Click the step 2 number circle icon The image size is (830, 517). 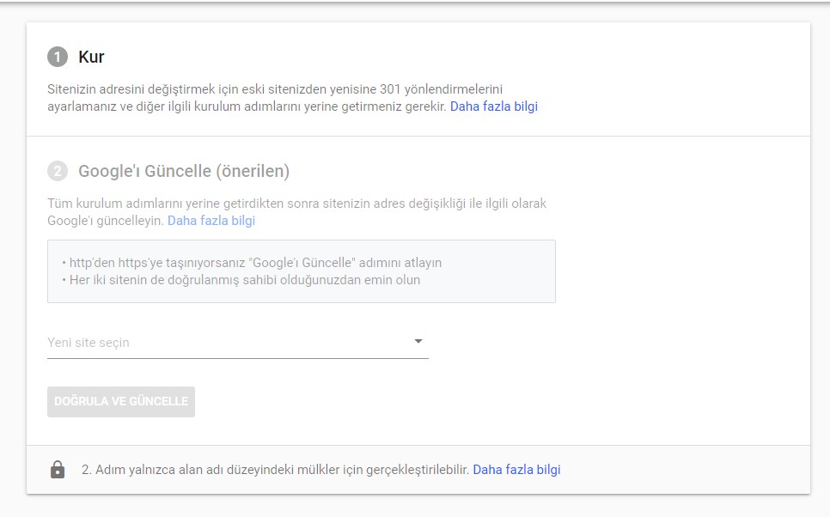pyautogui.click(x=58, y=171)
